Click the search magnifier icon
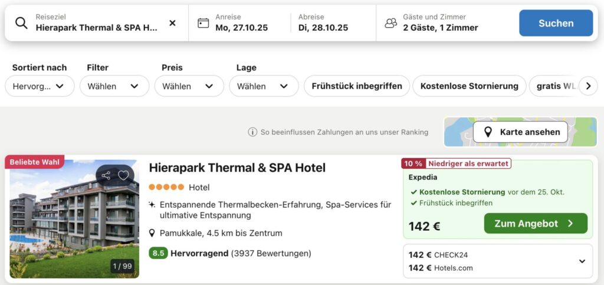The width and height of the screenshot is (604, 285). pos(21,23)
